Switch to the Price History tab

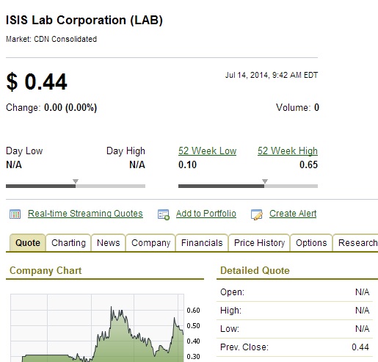click(x=259, y=243)
